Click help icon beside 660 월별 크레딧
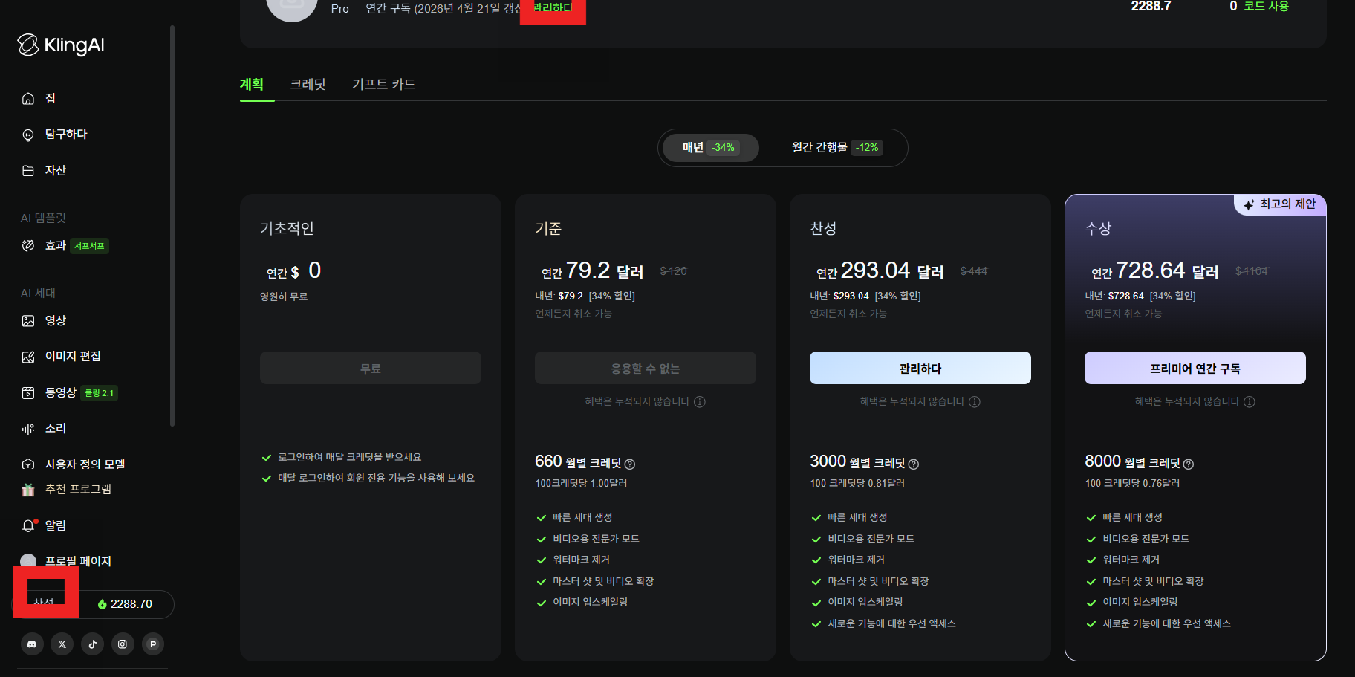This screenshot has height=677, width=1355. [630, 464]
